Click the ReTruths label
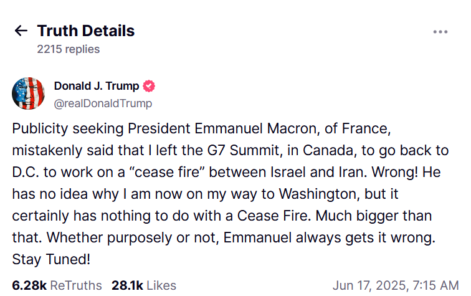The image size is (471, 296). 75,285
